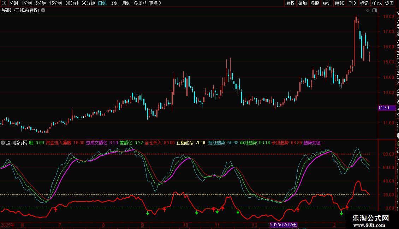The height and width of the screenshot is (229, 399).
Task: Expand the 更多 periods menu
Action: point(155,3)
